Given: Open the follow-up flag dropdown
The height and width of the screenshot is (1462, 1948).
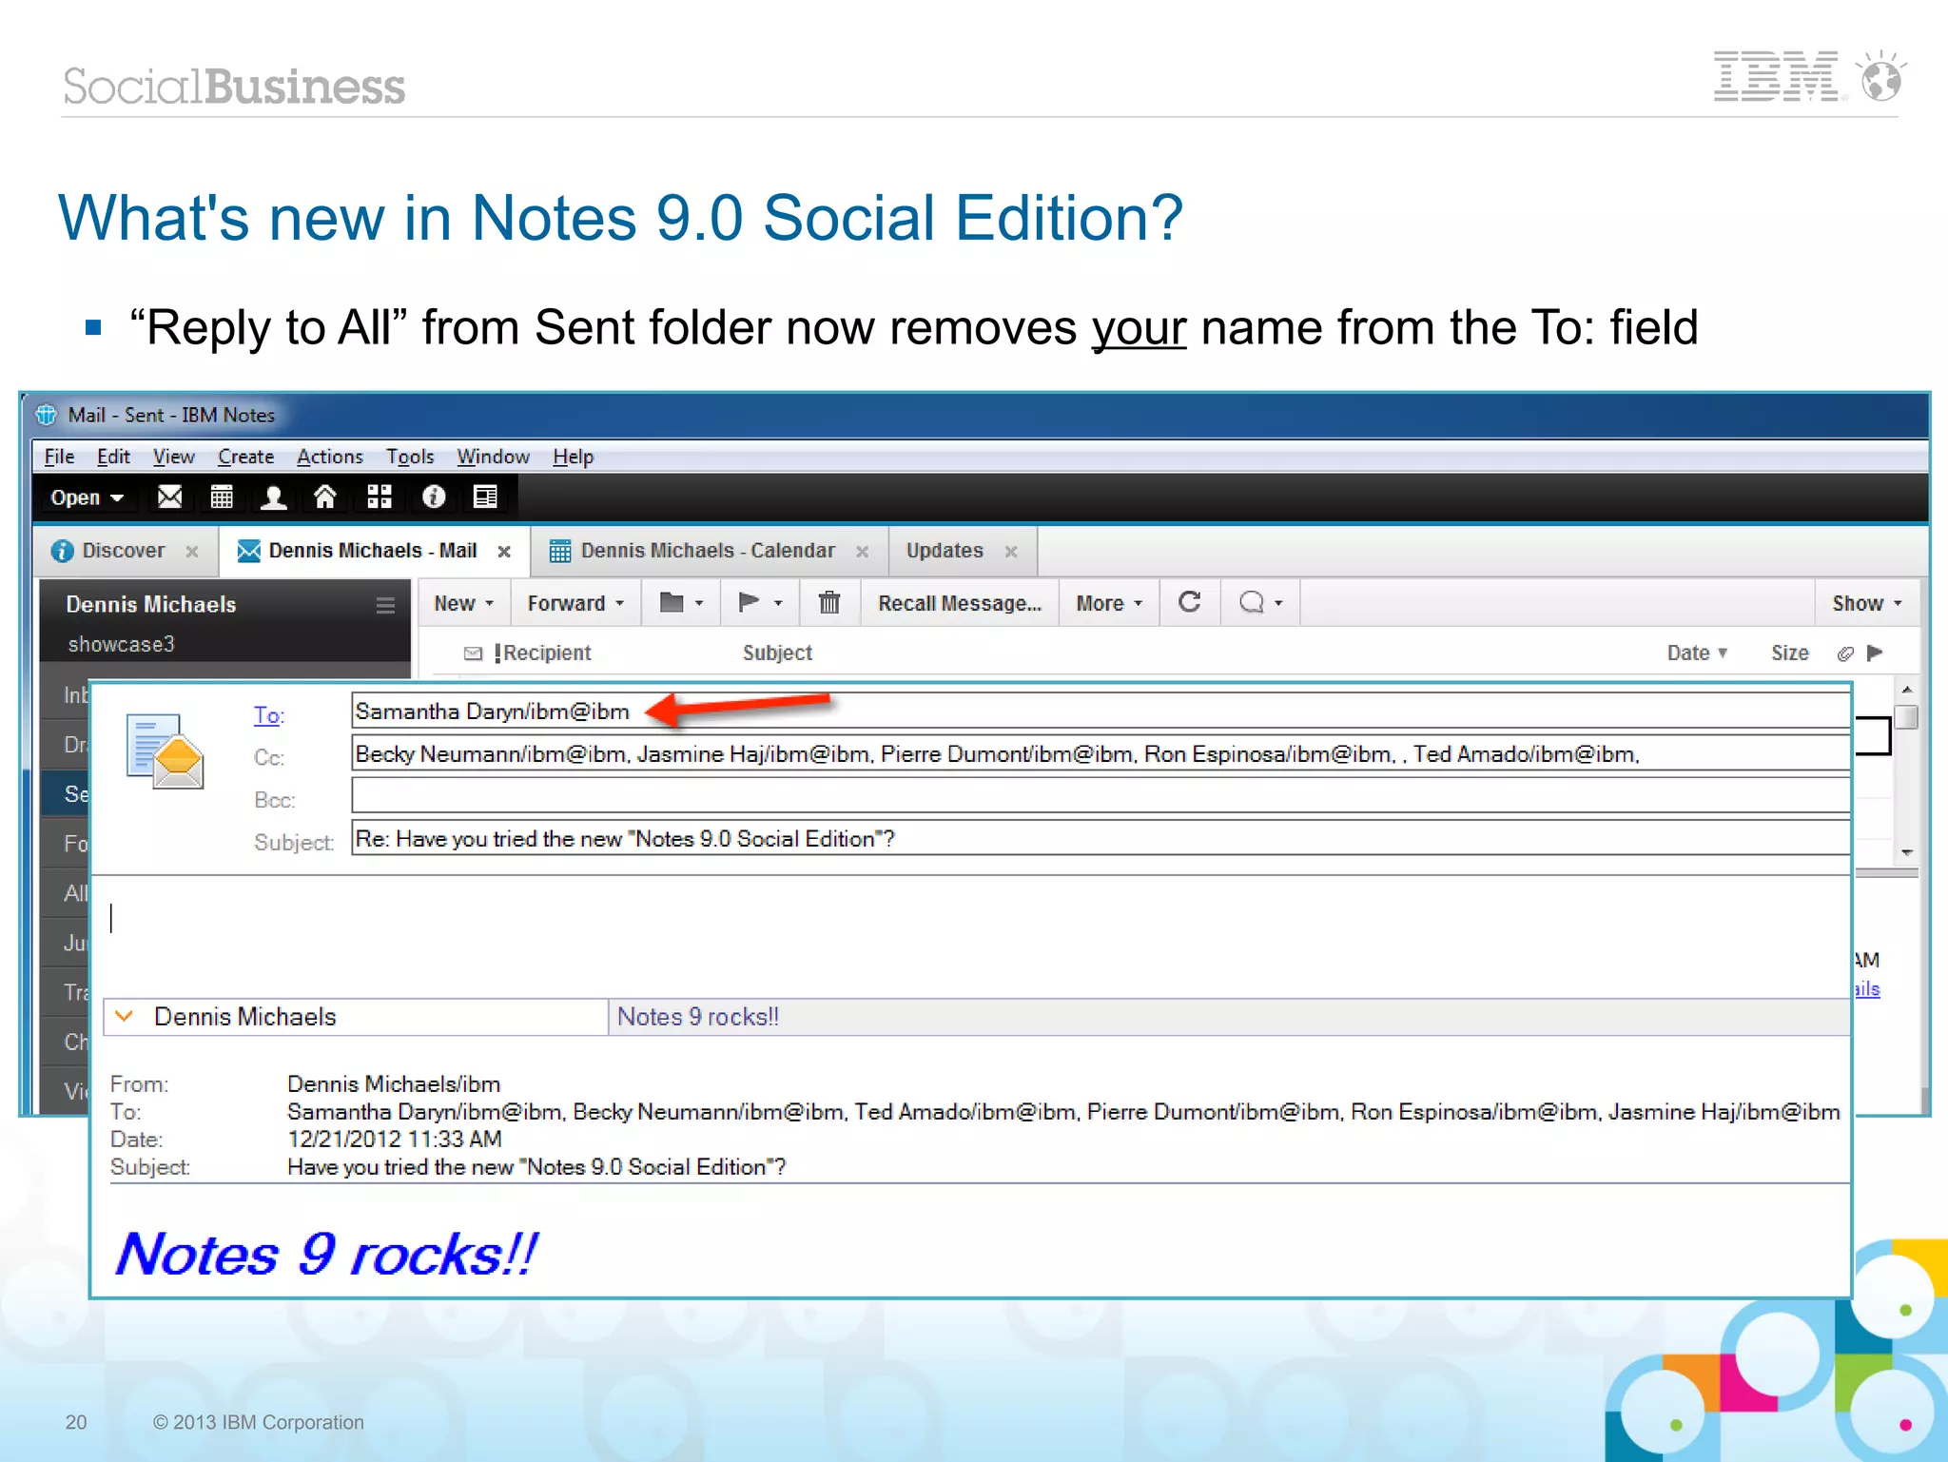Looking at the screenshot, I should [760, 603].
